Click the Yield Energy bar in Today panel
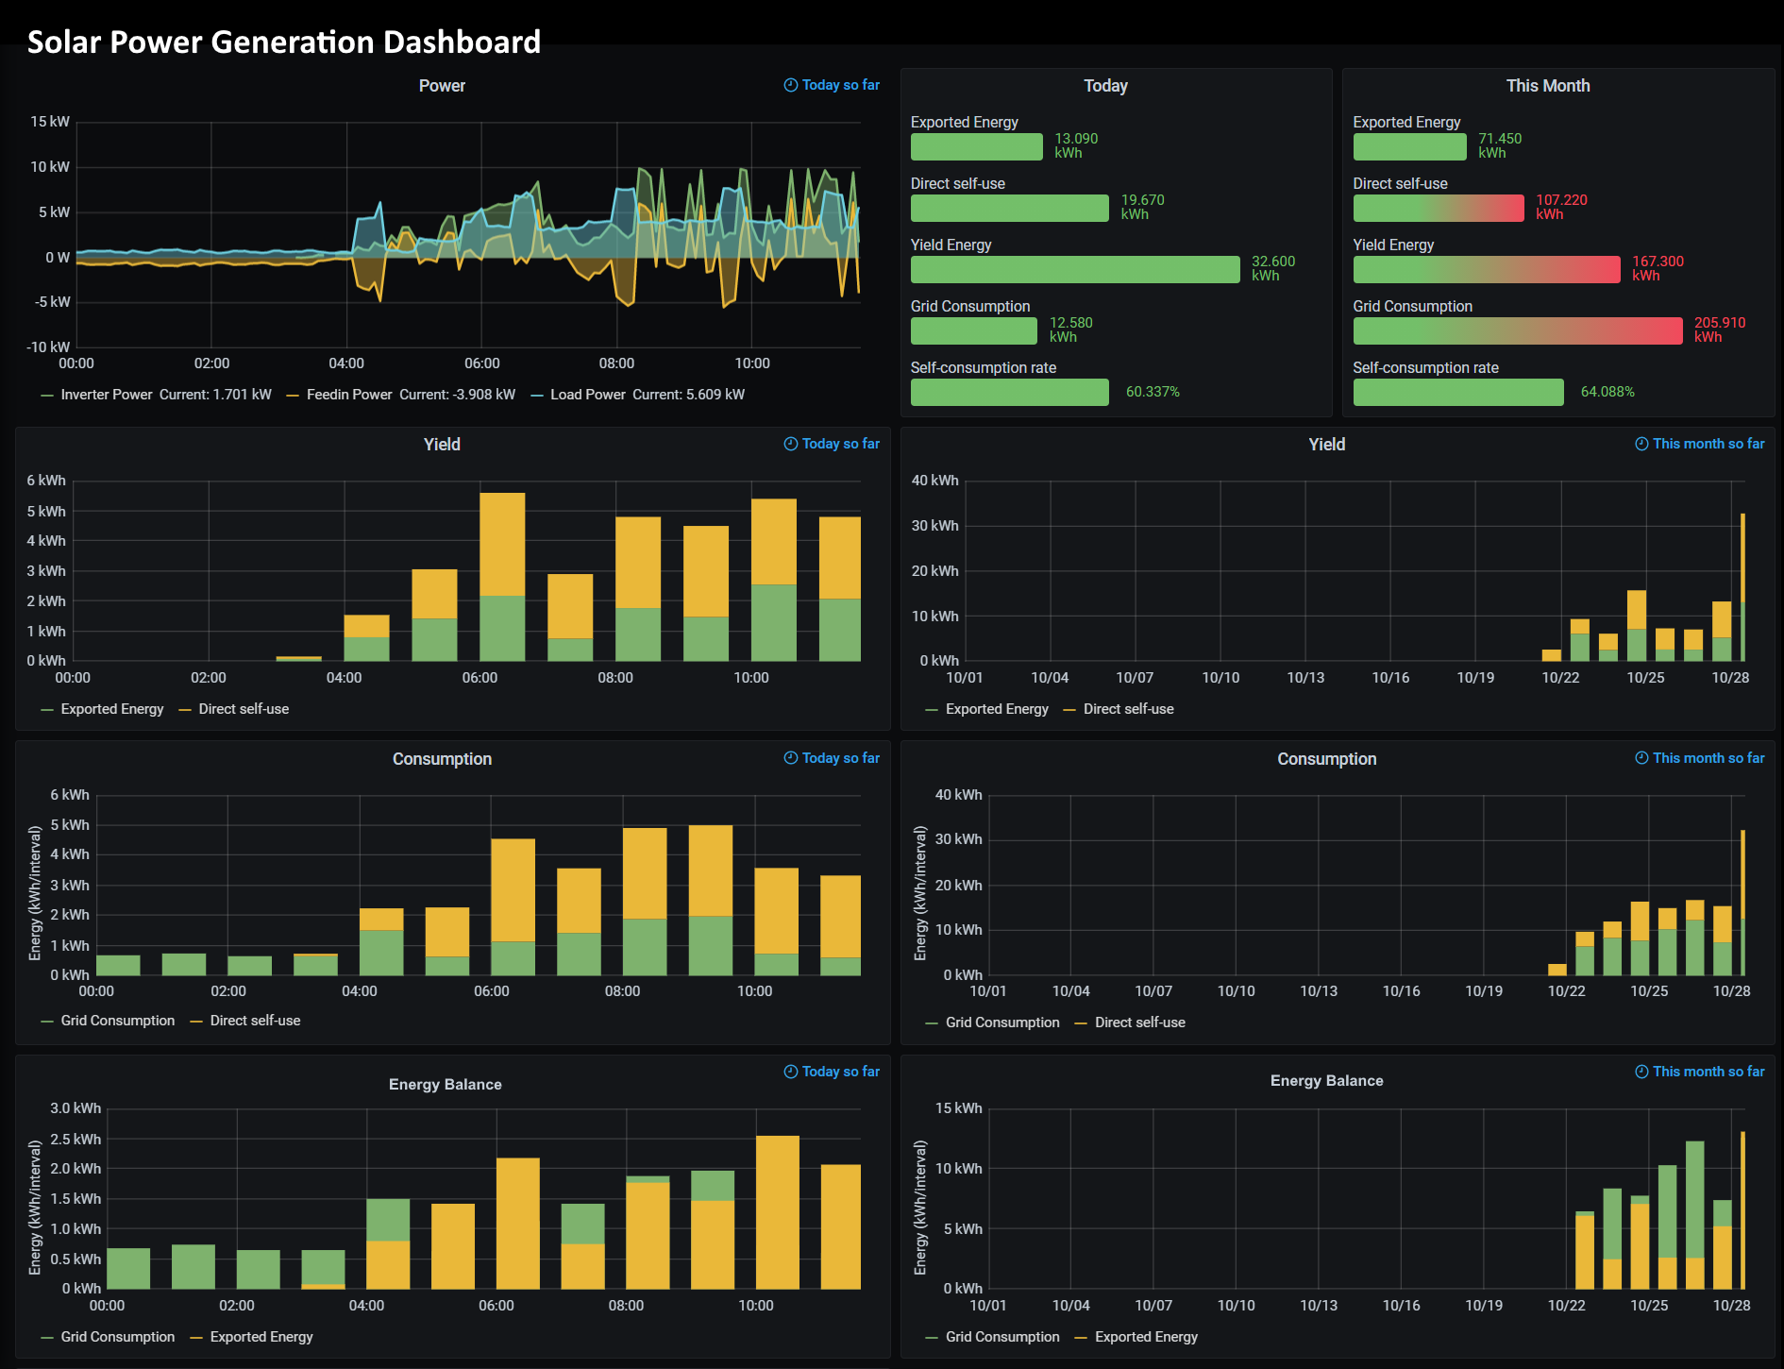The image size is (1784, 1369). 1075,269
